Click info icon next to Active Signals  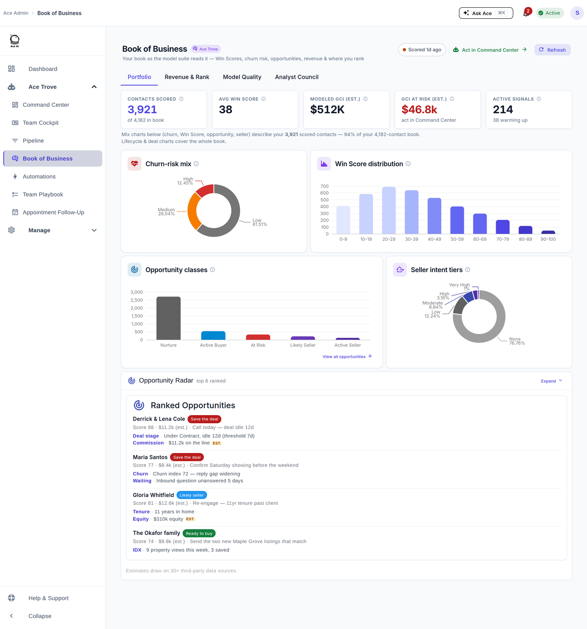(x=539, y=99)
